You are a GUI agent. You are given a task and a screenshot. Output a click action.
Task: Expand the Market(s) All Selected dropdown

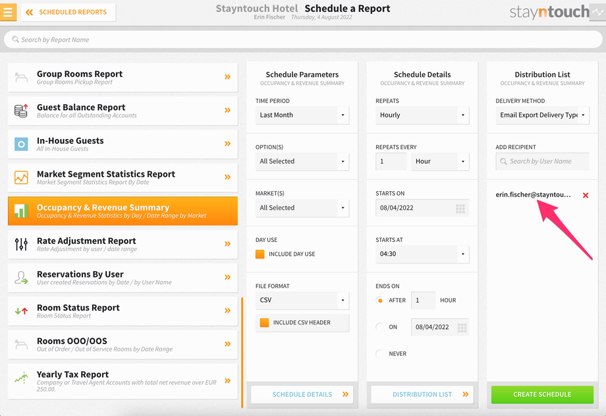tap(302, 208)
